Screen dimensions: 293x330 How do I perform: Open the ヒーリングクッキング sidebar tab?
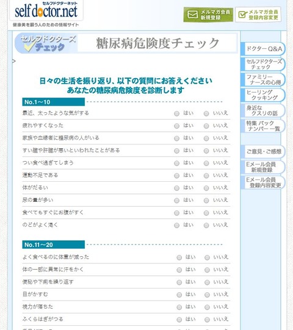click(263, 95)
